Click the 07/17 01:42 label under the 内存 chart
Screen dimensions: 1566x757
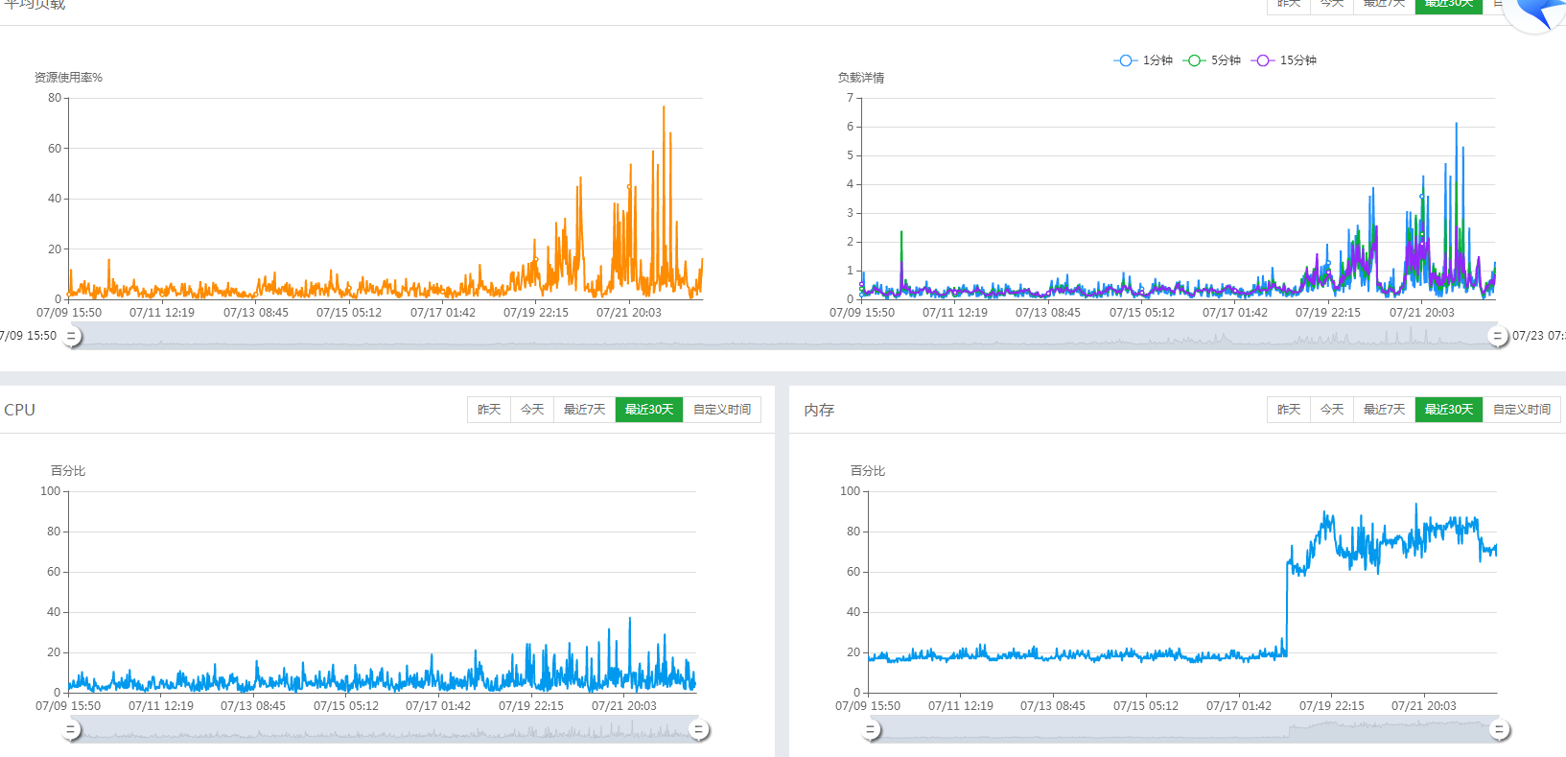(1239, 706)
